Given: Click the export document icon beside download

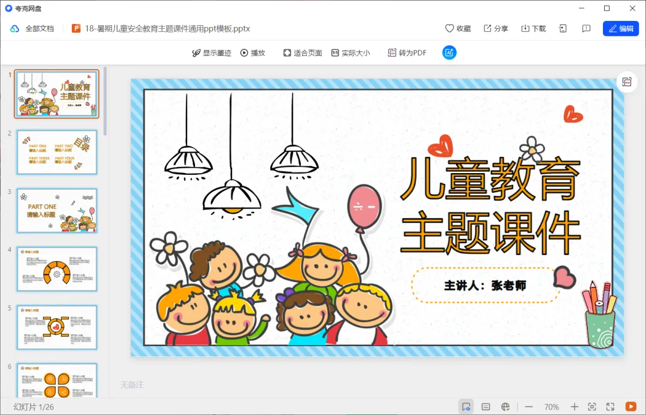Looking at the screenshot, I should (563, 29).
